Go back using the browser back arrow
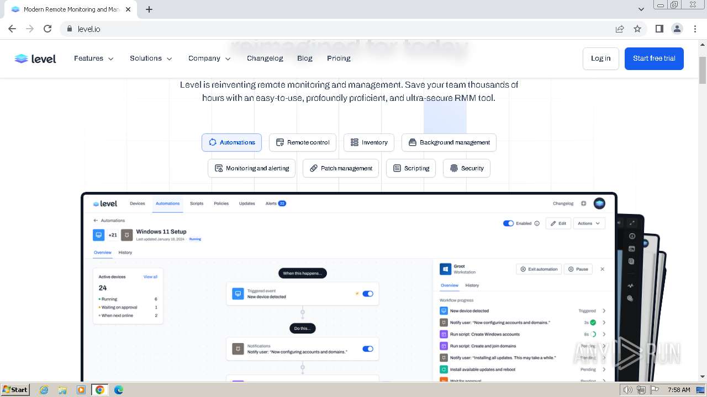The image size is (707, 397). pos(12,29)
